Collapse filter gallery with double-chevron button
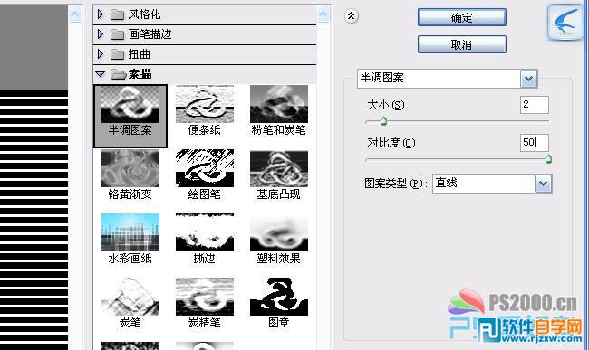Screen dimensions: 589x350 click(x=352, y=15)
